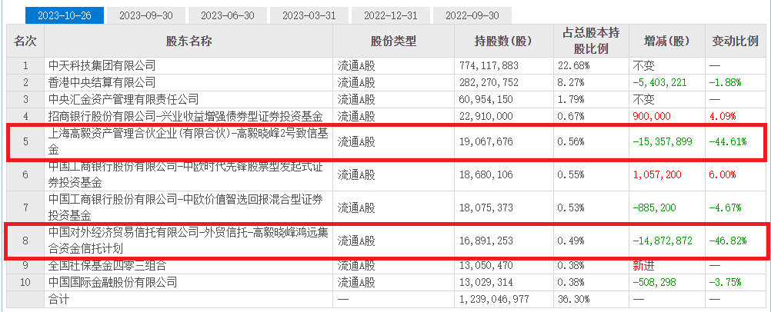Click the 合计 total row label
Screen dimensions: 771x312
[59, 299]
